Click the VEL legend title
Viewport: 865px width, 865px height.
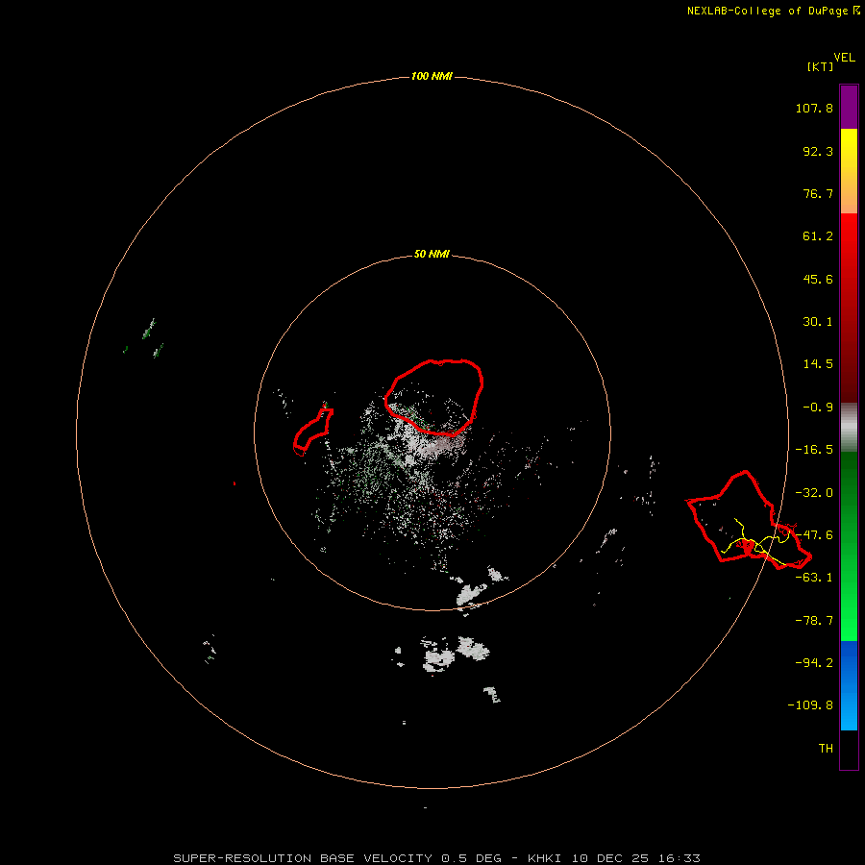click(845, 58)
